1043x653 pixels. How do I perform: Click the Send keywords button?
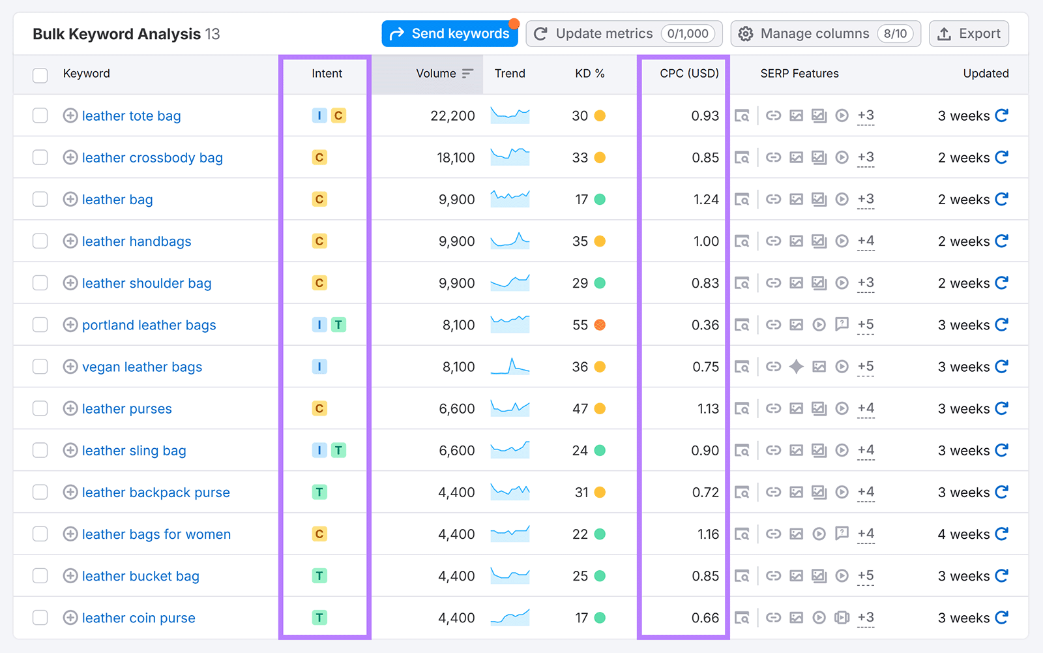point(450,33)
